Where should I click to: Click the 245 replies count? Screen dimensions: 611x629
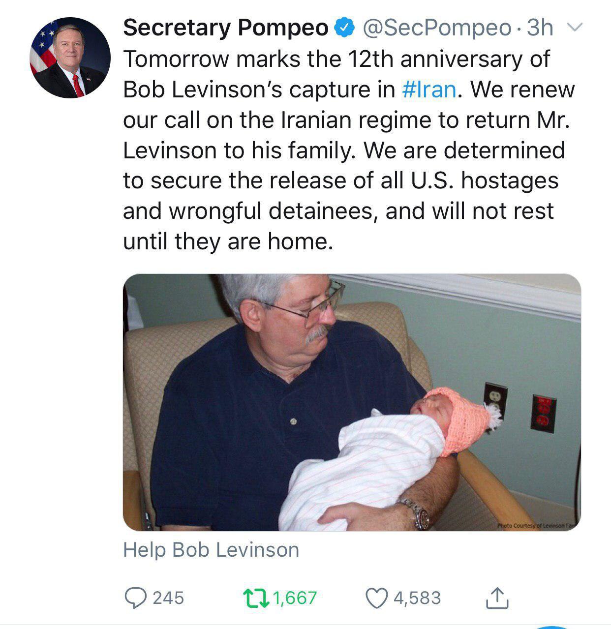click(168, 598)
